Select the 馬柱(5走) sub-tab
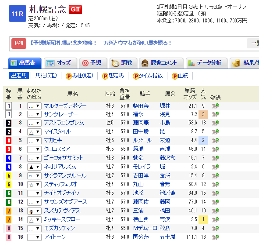Viewport: 259px width, 244px height. click(x=46, y=76)
